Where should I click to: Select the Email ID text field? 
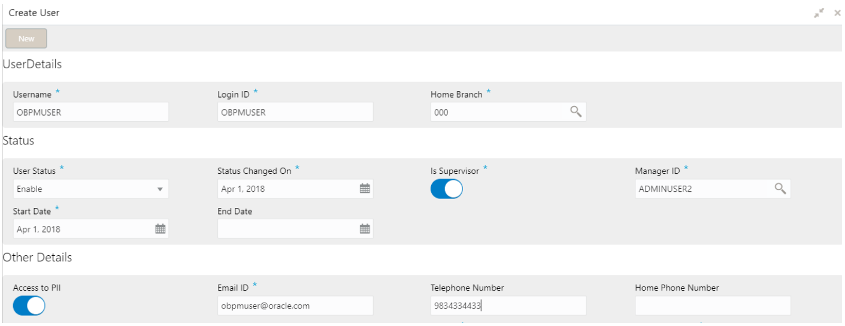click(295, 306)
